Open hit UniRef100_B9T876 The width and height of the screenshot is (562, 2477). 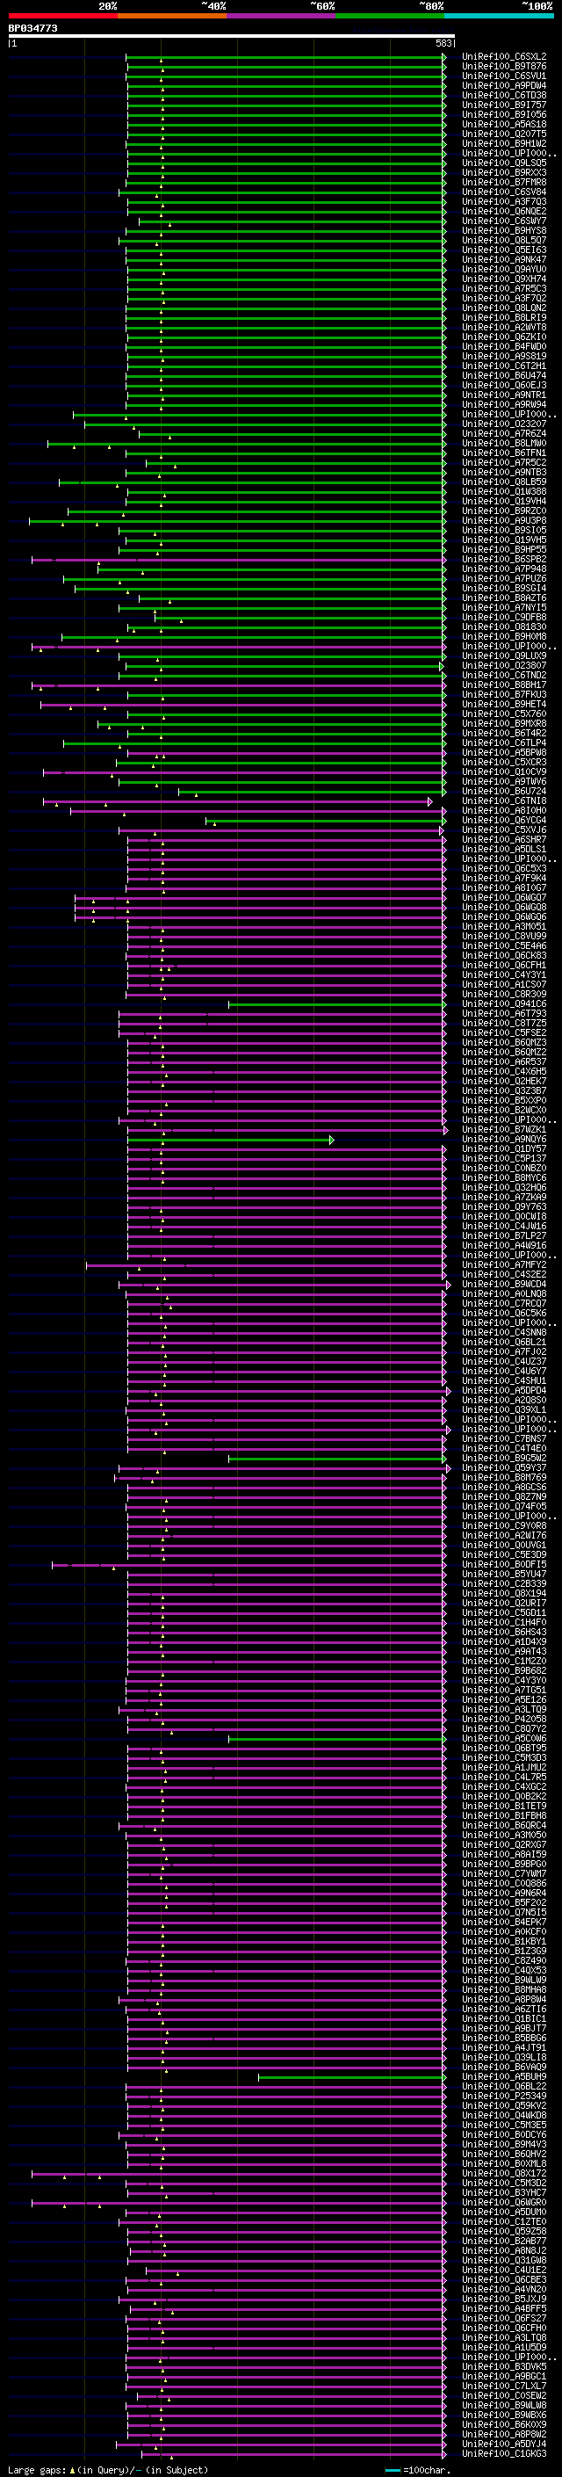tap(504, 67)
